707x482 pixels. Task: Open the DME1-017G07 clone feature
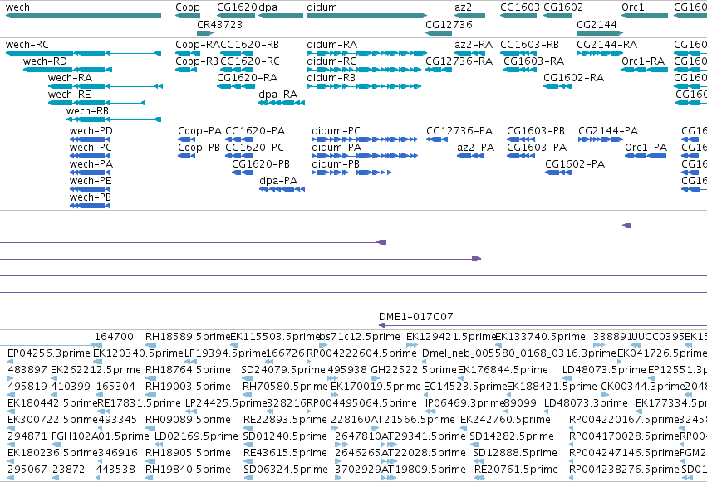pos(543,325)
